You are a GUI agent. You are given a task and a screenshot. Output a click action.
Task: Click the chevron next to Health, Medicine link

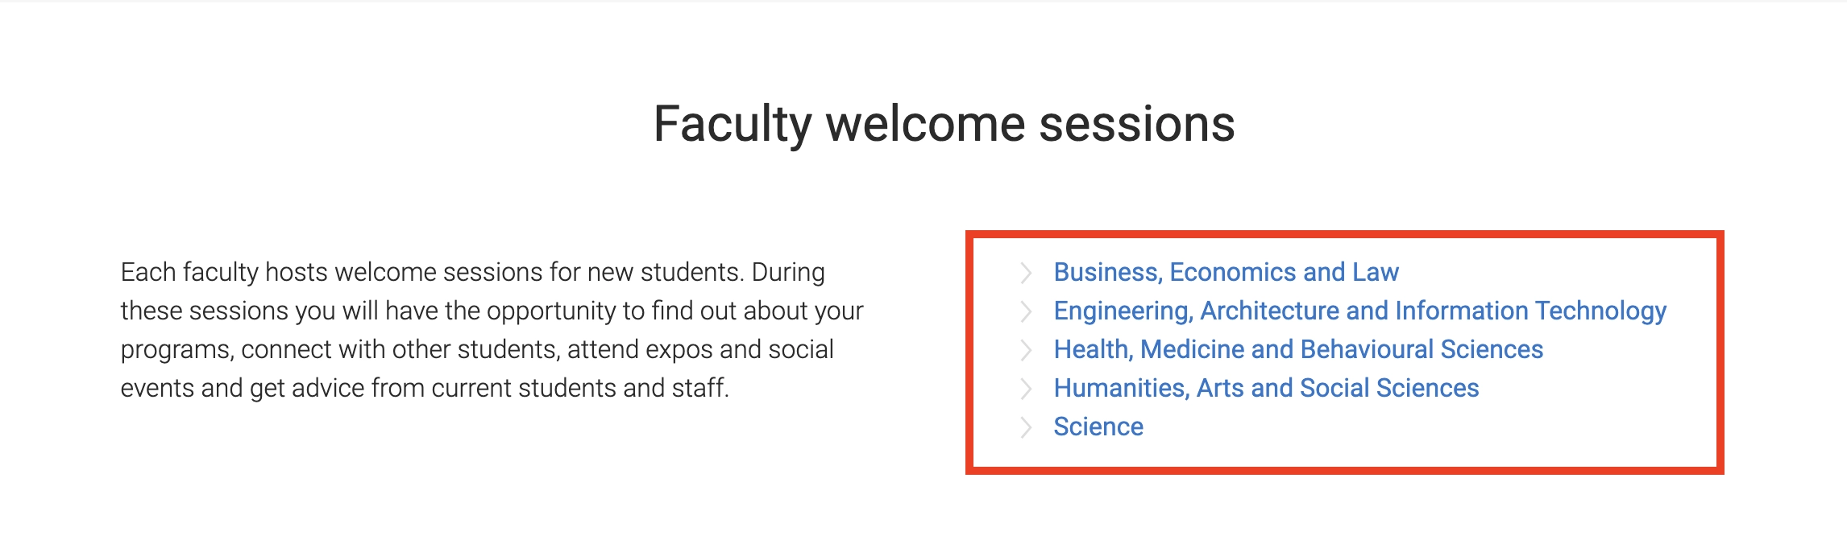[1026, 350]
